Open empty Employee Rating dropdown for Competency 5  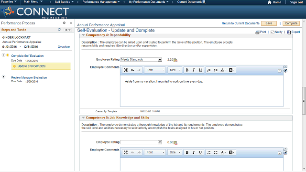click(141, 142)
